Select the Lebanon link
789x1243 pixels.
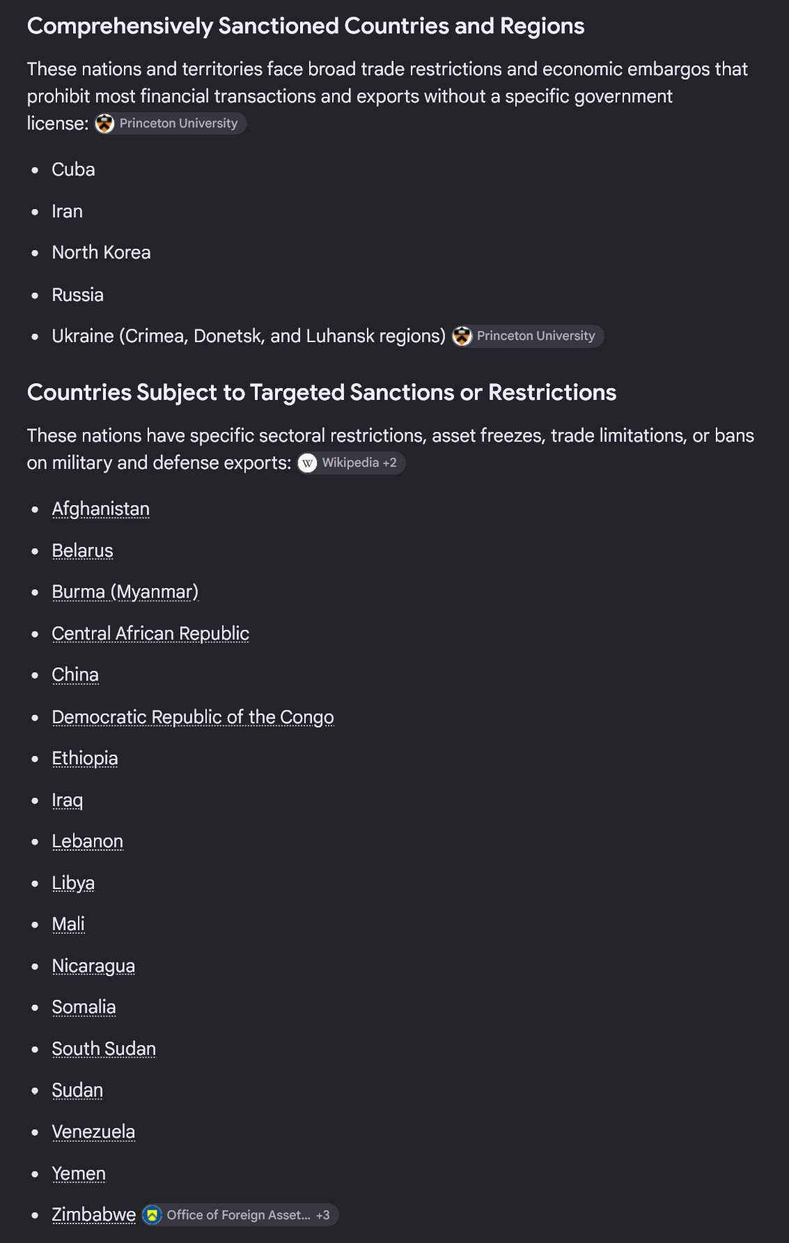88,841
